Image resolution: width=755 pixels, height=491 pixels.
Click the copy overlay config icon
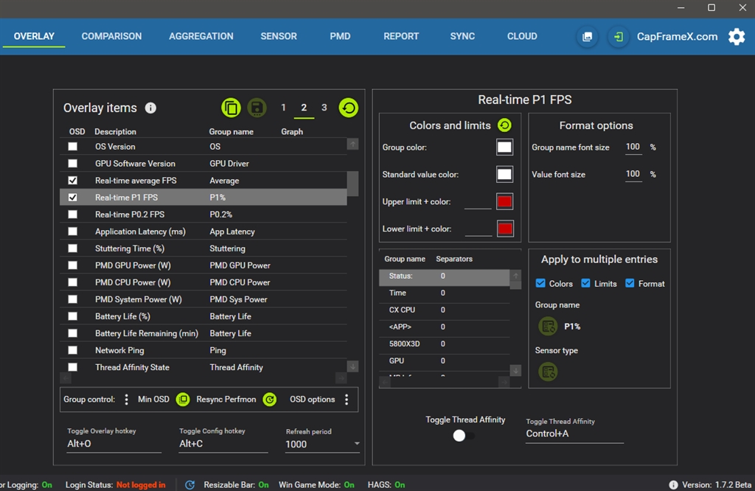tap(231, 108)
